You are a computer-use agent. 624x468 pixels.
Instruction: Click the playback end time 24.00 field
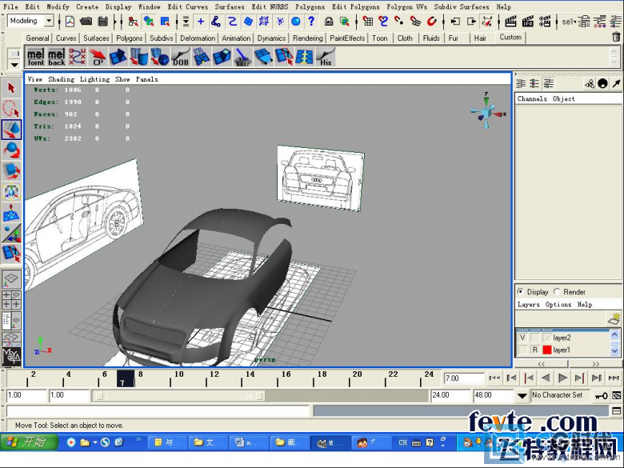tap(450, 395)
